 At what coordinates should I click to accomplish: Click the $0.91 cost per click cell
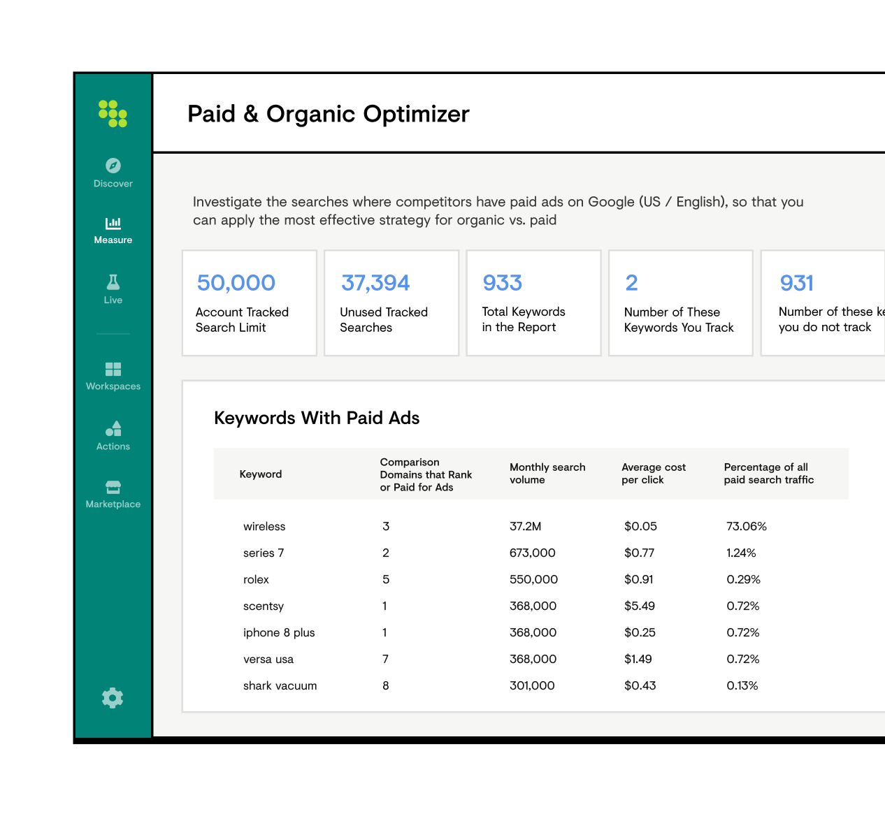click(x=638, y=579)
